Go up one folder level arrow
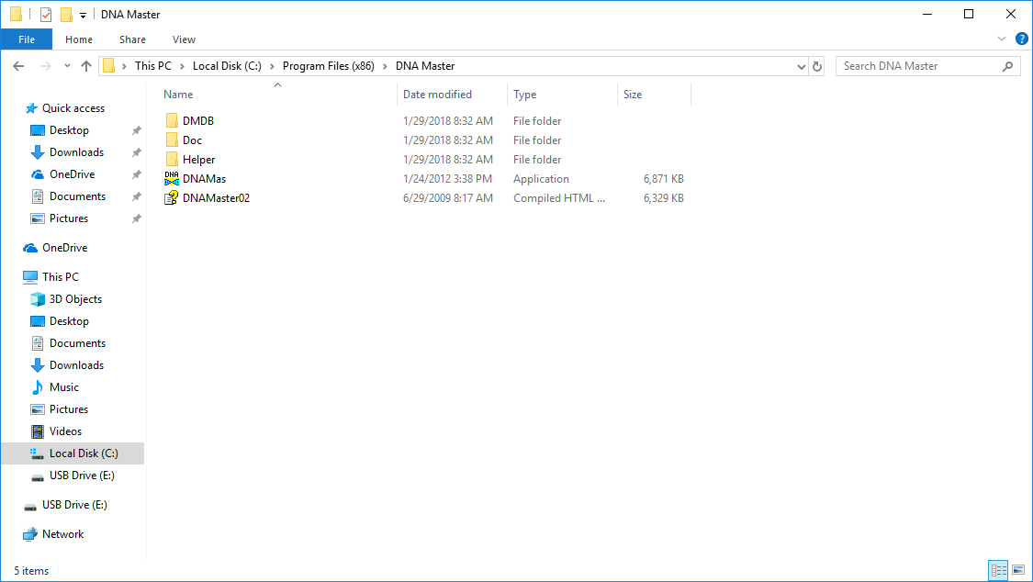Screen dimensions: 1033x582 86,66
